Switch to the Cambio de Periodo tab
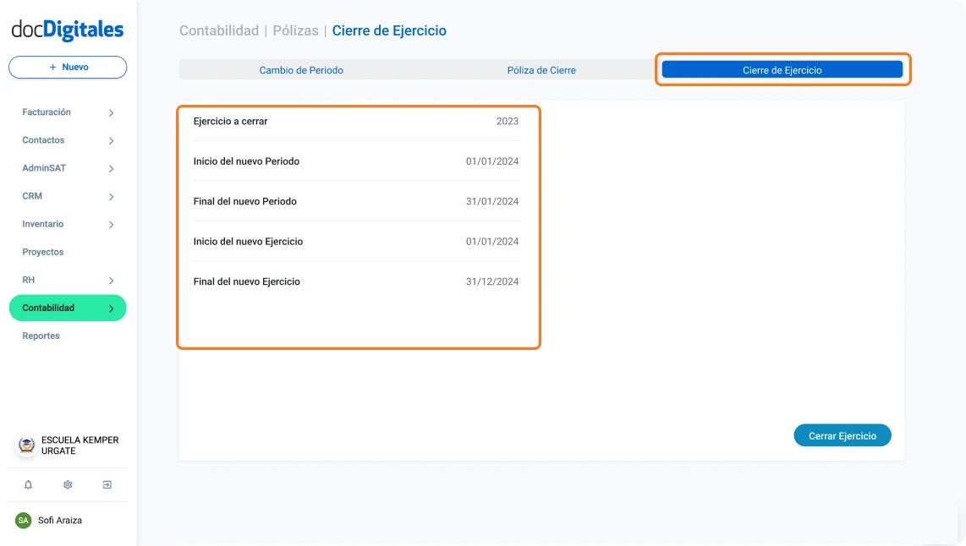The image size is (966, 546). [x=301, y=70]
